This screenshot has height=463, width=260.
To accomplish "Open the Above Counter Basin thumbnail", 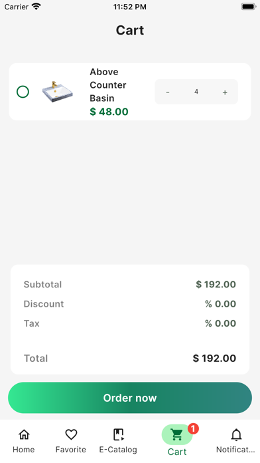I will pos(58,92).
